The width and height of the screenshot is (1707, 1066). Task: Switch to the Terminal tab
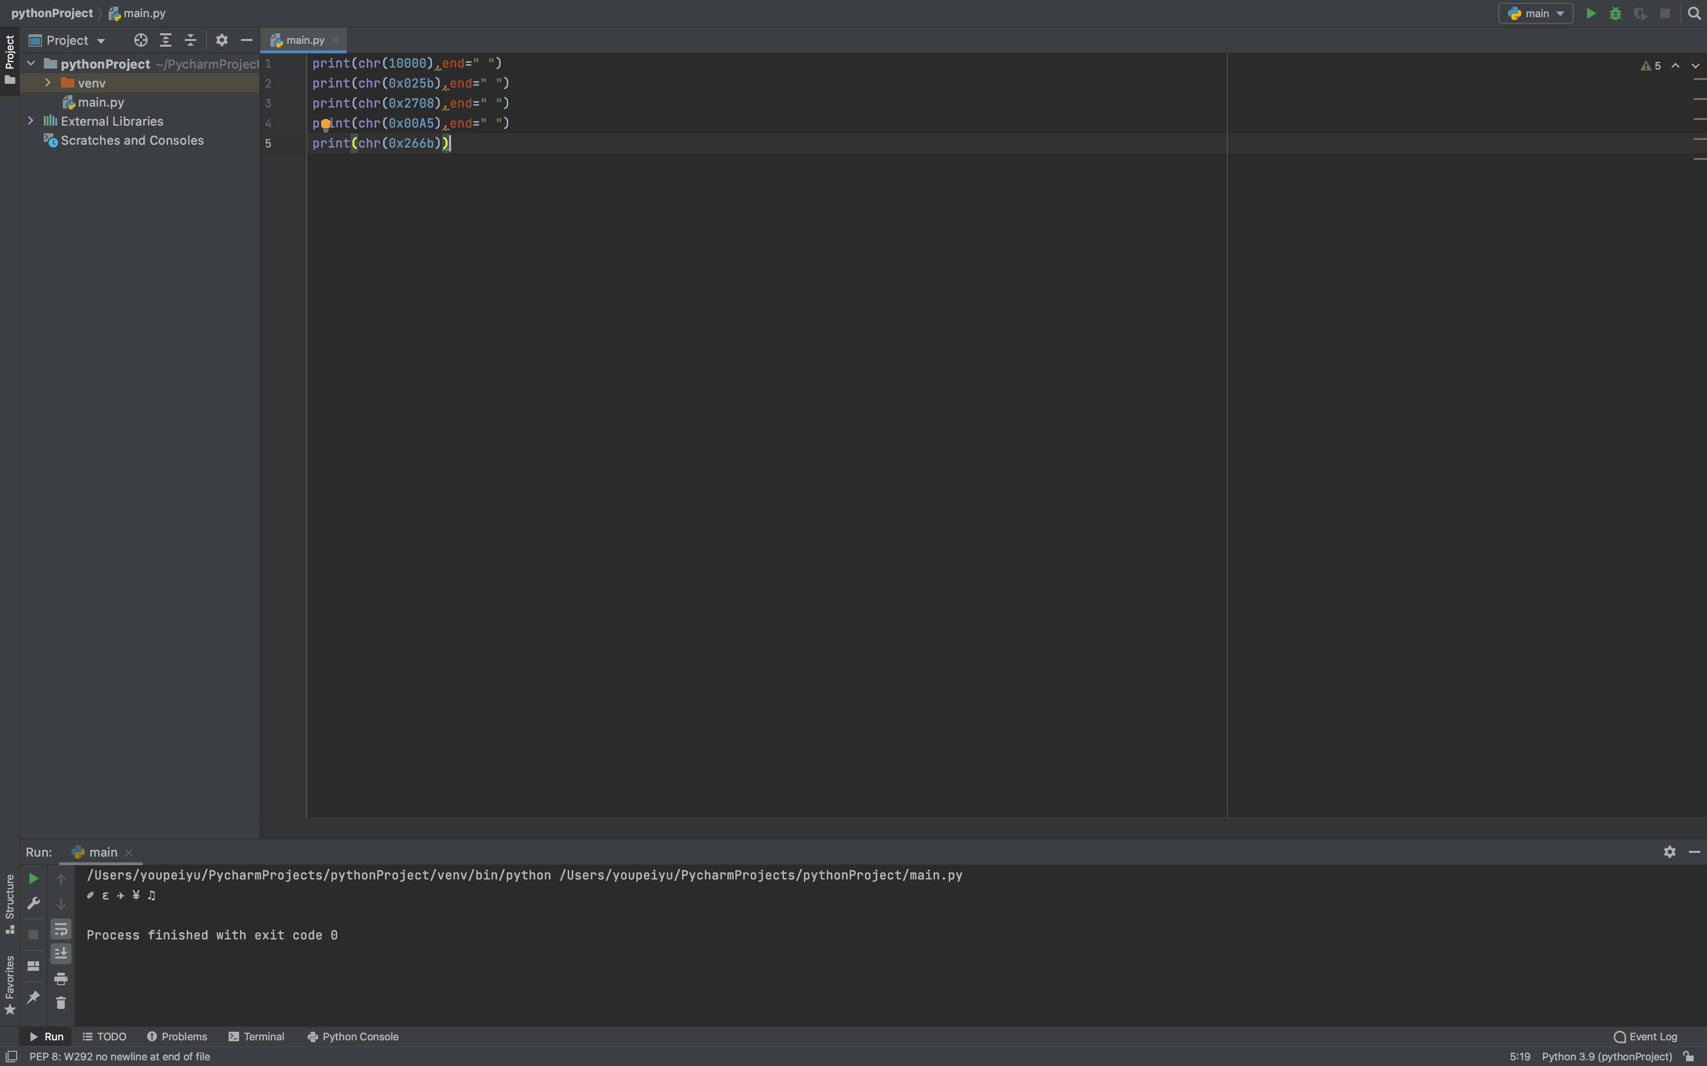tap(257, 1036)
